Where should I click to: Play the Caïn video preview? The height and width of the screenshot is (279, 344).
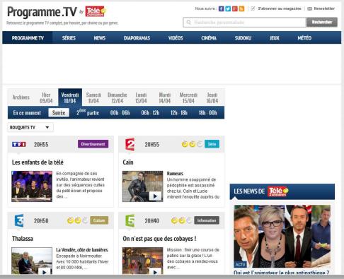[x=155, y=196]
